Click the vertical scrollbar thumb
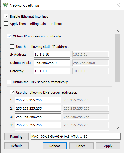124x153 pixels. tap(118, 58)
